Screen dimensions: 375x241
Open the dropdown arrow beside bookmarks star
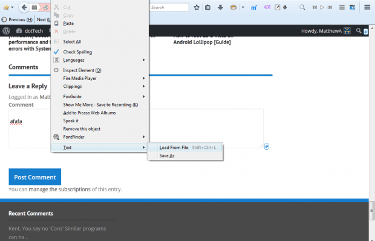pos(13,7)
